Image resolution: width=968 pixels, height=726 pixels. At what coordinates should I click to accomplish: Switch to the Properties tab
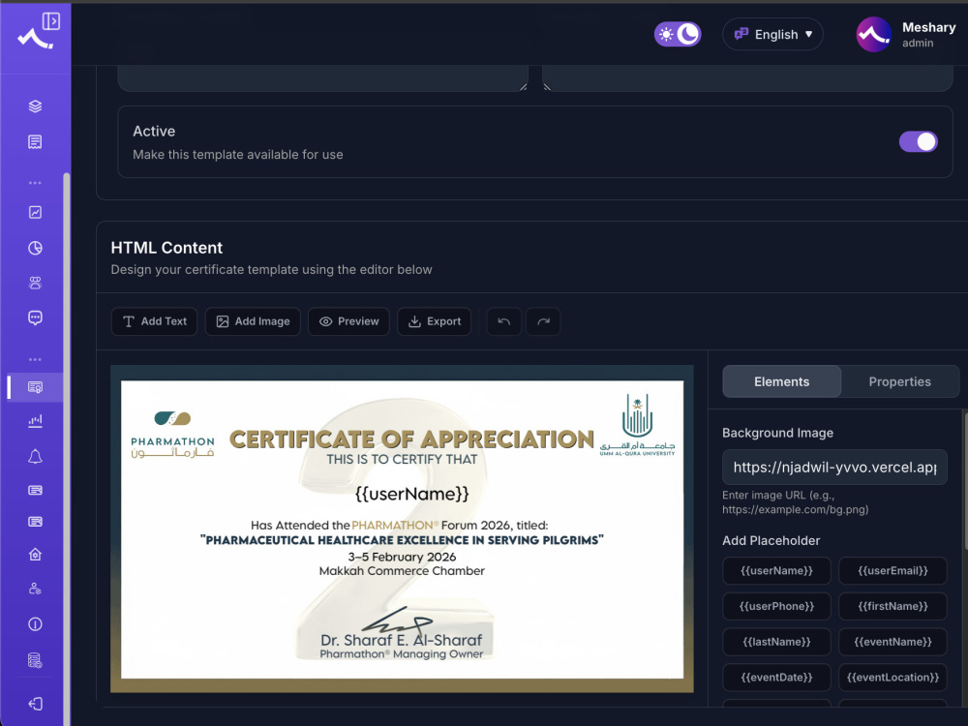(899, 381)
